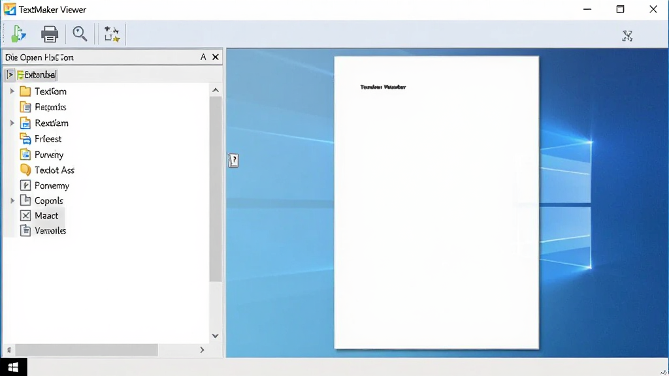The image size is (669, 376).
Task: Select the Texlot Ass tree label
Action: coord(54,170)
